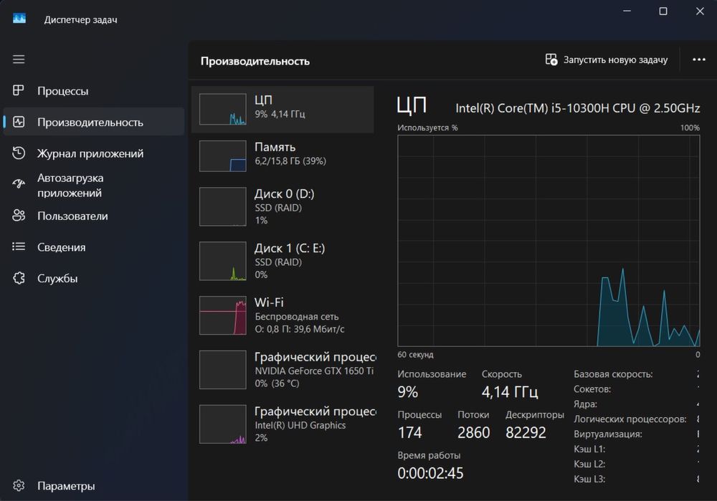Open Параметры settings gear icon

19,486
